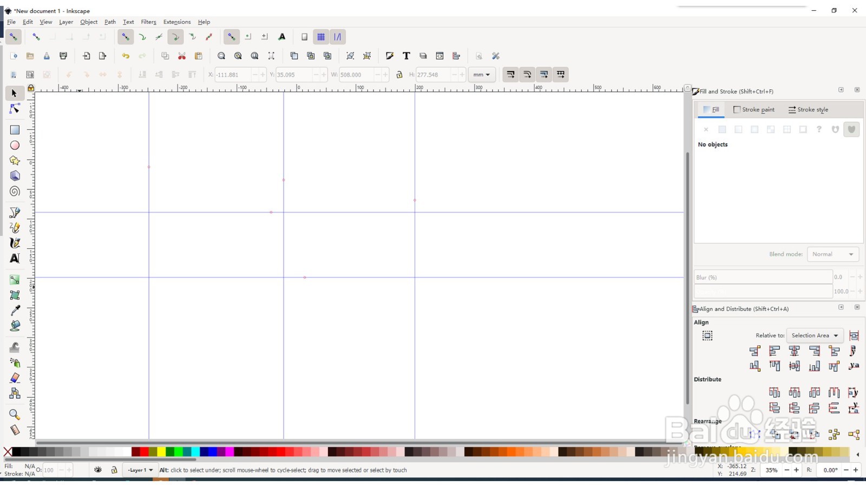Open the XML editor icon
This screenshot has height=487, width=866.
coord(439,56)
